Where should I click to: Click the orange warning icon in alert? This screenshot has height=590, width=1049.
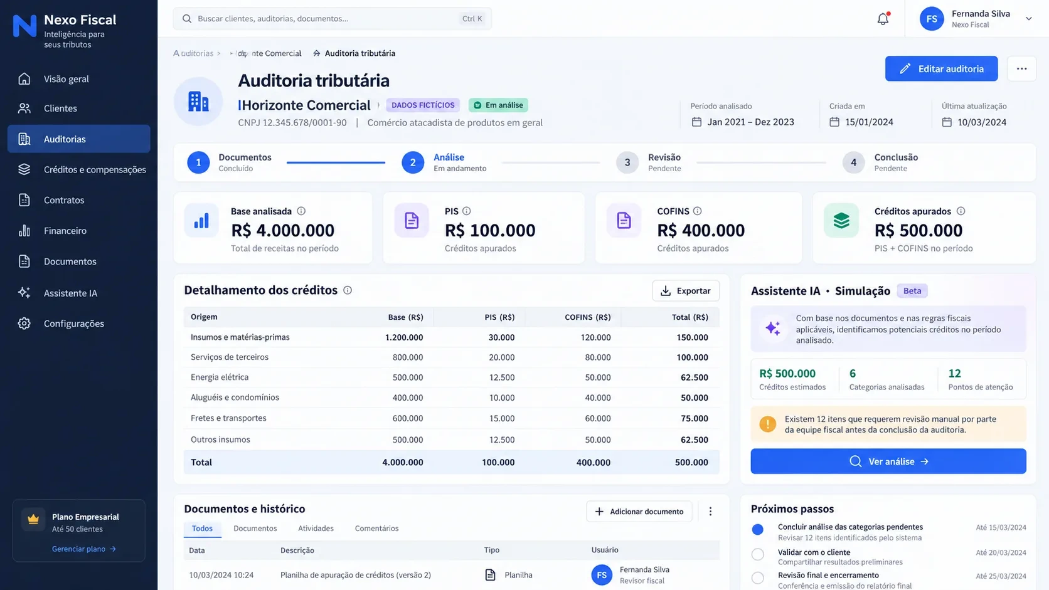[x=767, y=424]
